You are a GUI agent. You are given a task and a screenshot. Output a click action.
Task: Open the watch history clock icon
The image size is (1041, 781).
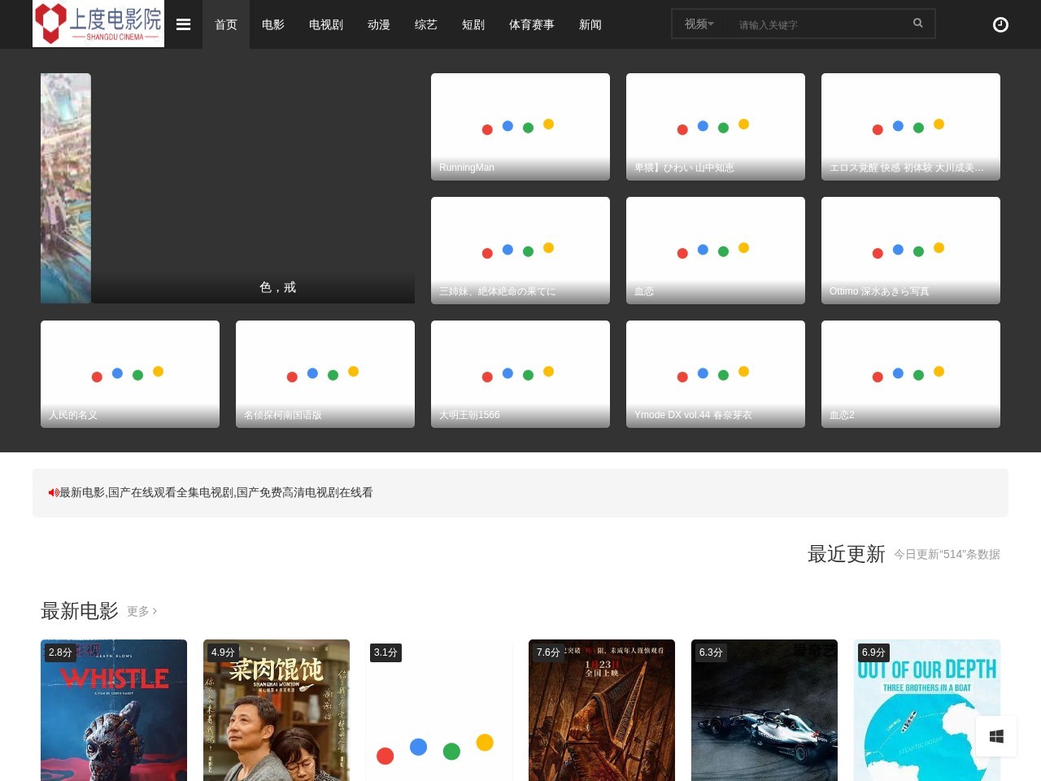pos(1001,24)
